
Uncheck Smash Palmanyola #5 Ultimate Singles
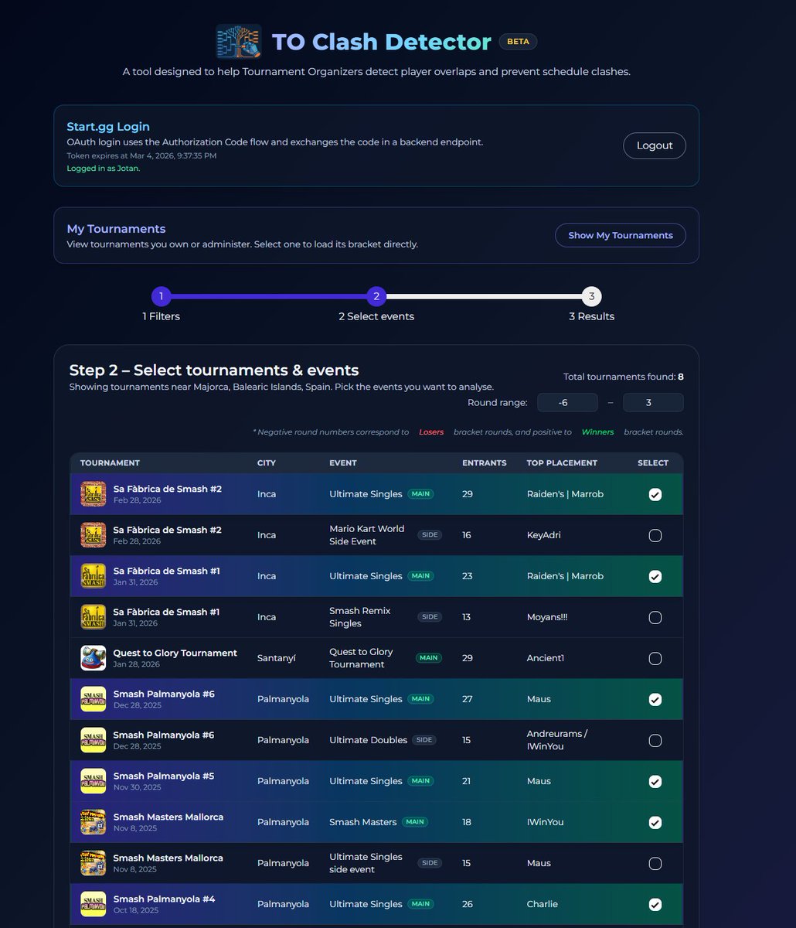tap(655, 781)
